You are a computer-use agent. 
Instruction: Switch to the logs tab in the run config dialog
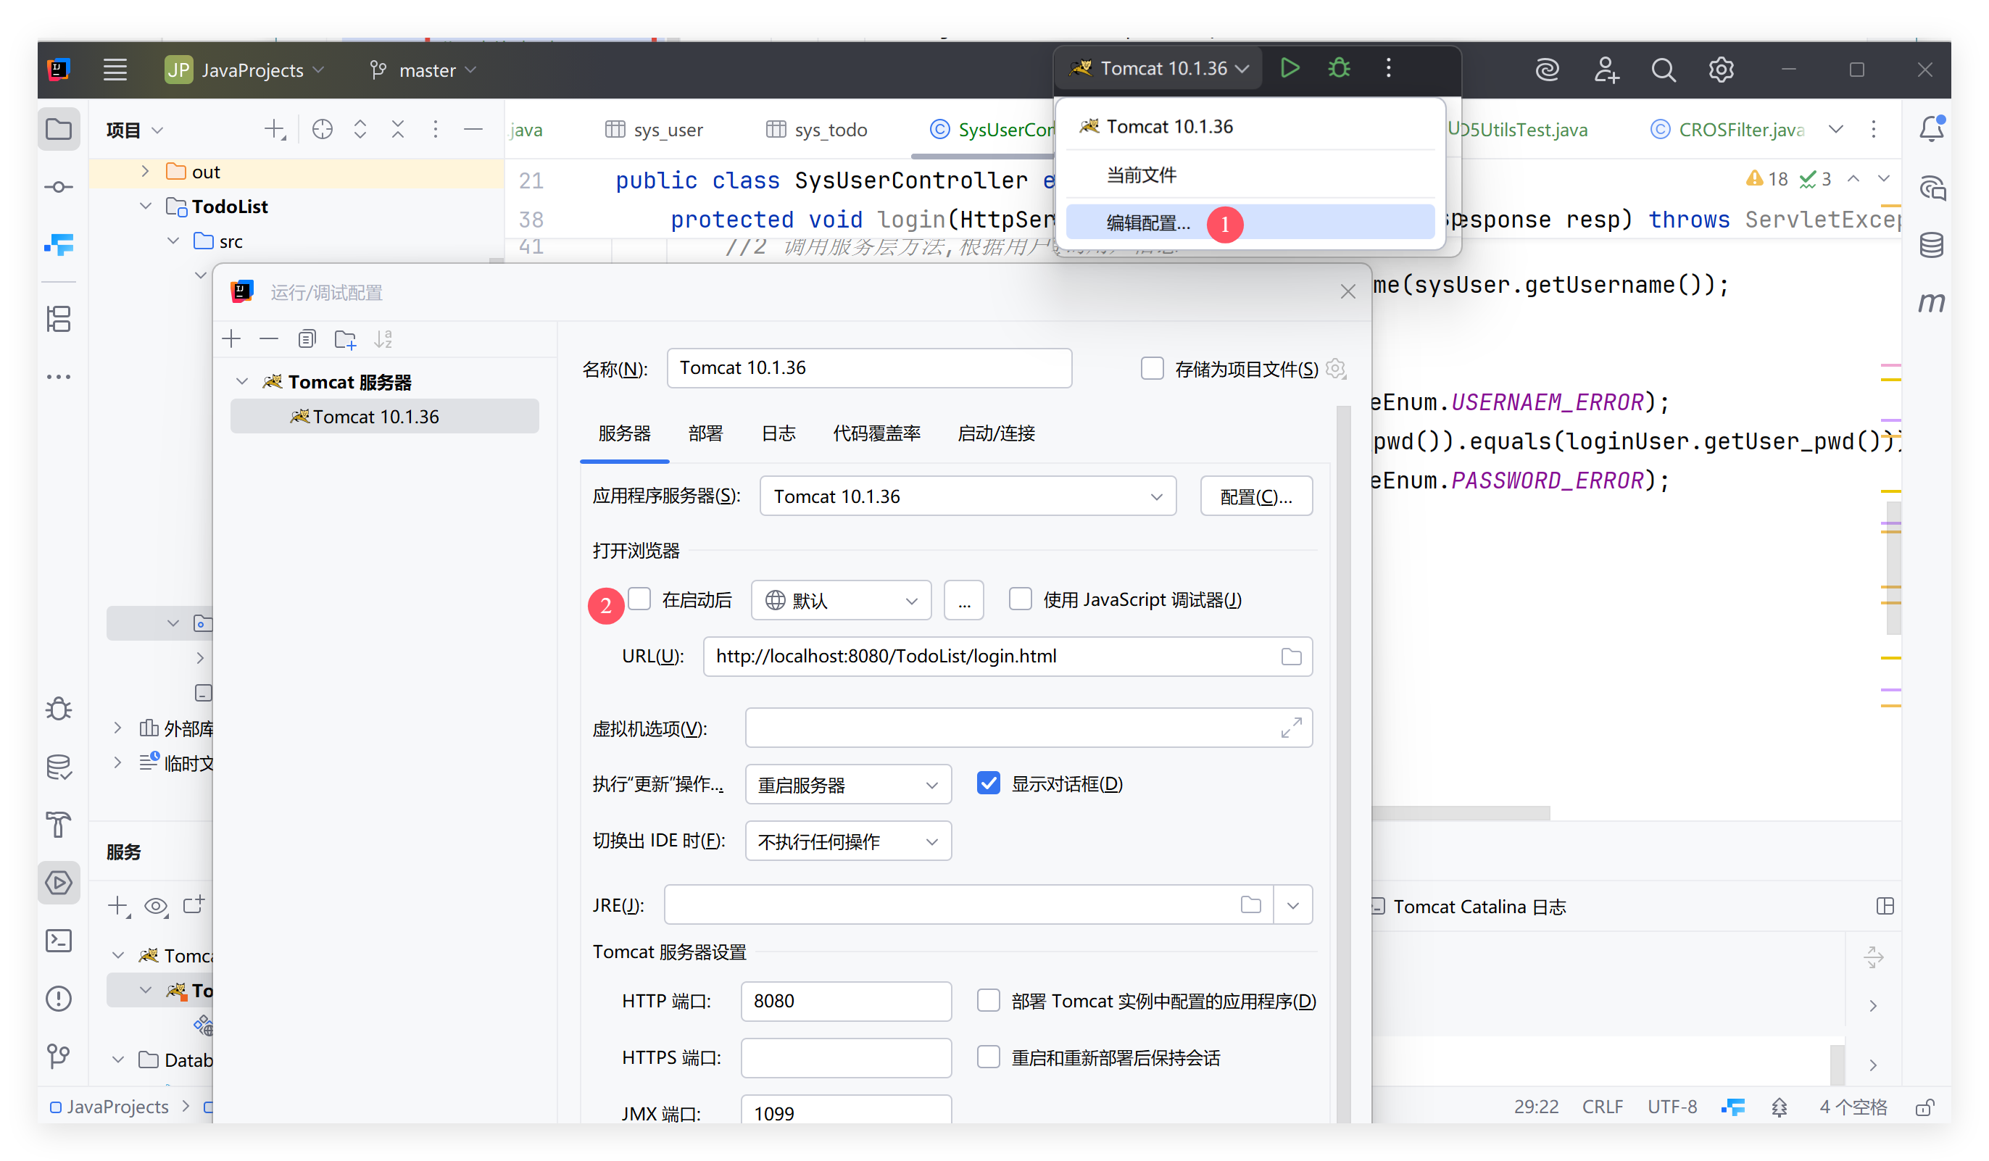pos(778,433)
